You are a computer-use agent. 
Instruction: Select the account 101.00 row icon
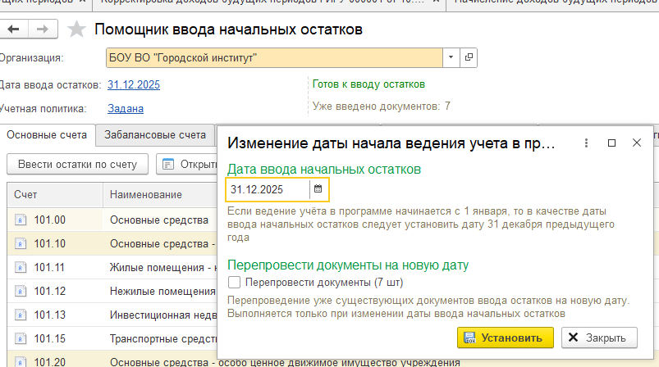click(21, 220)
